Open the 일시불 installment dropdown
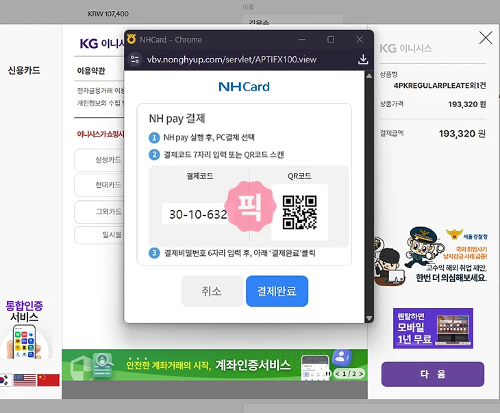 tap(99, 235)
